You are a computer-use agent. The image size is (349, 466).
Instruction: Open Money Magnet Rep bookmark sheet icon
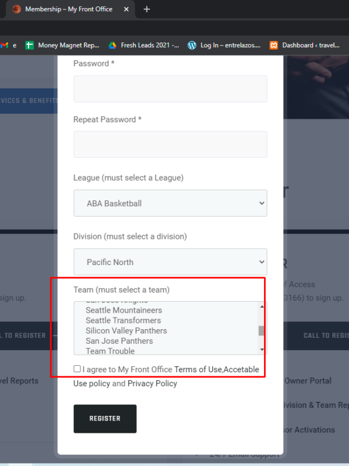tap(30, 45)
